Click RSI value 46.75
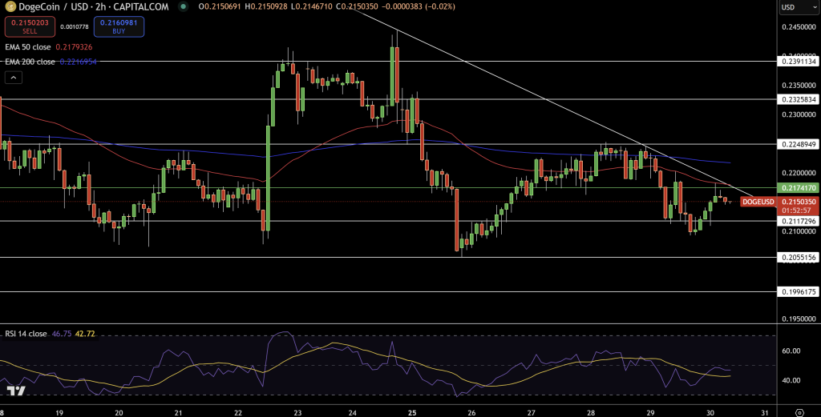The image size is (821, 417). (62, 334)
